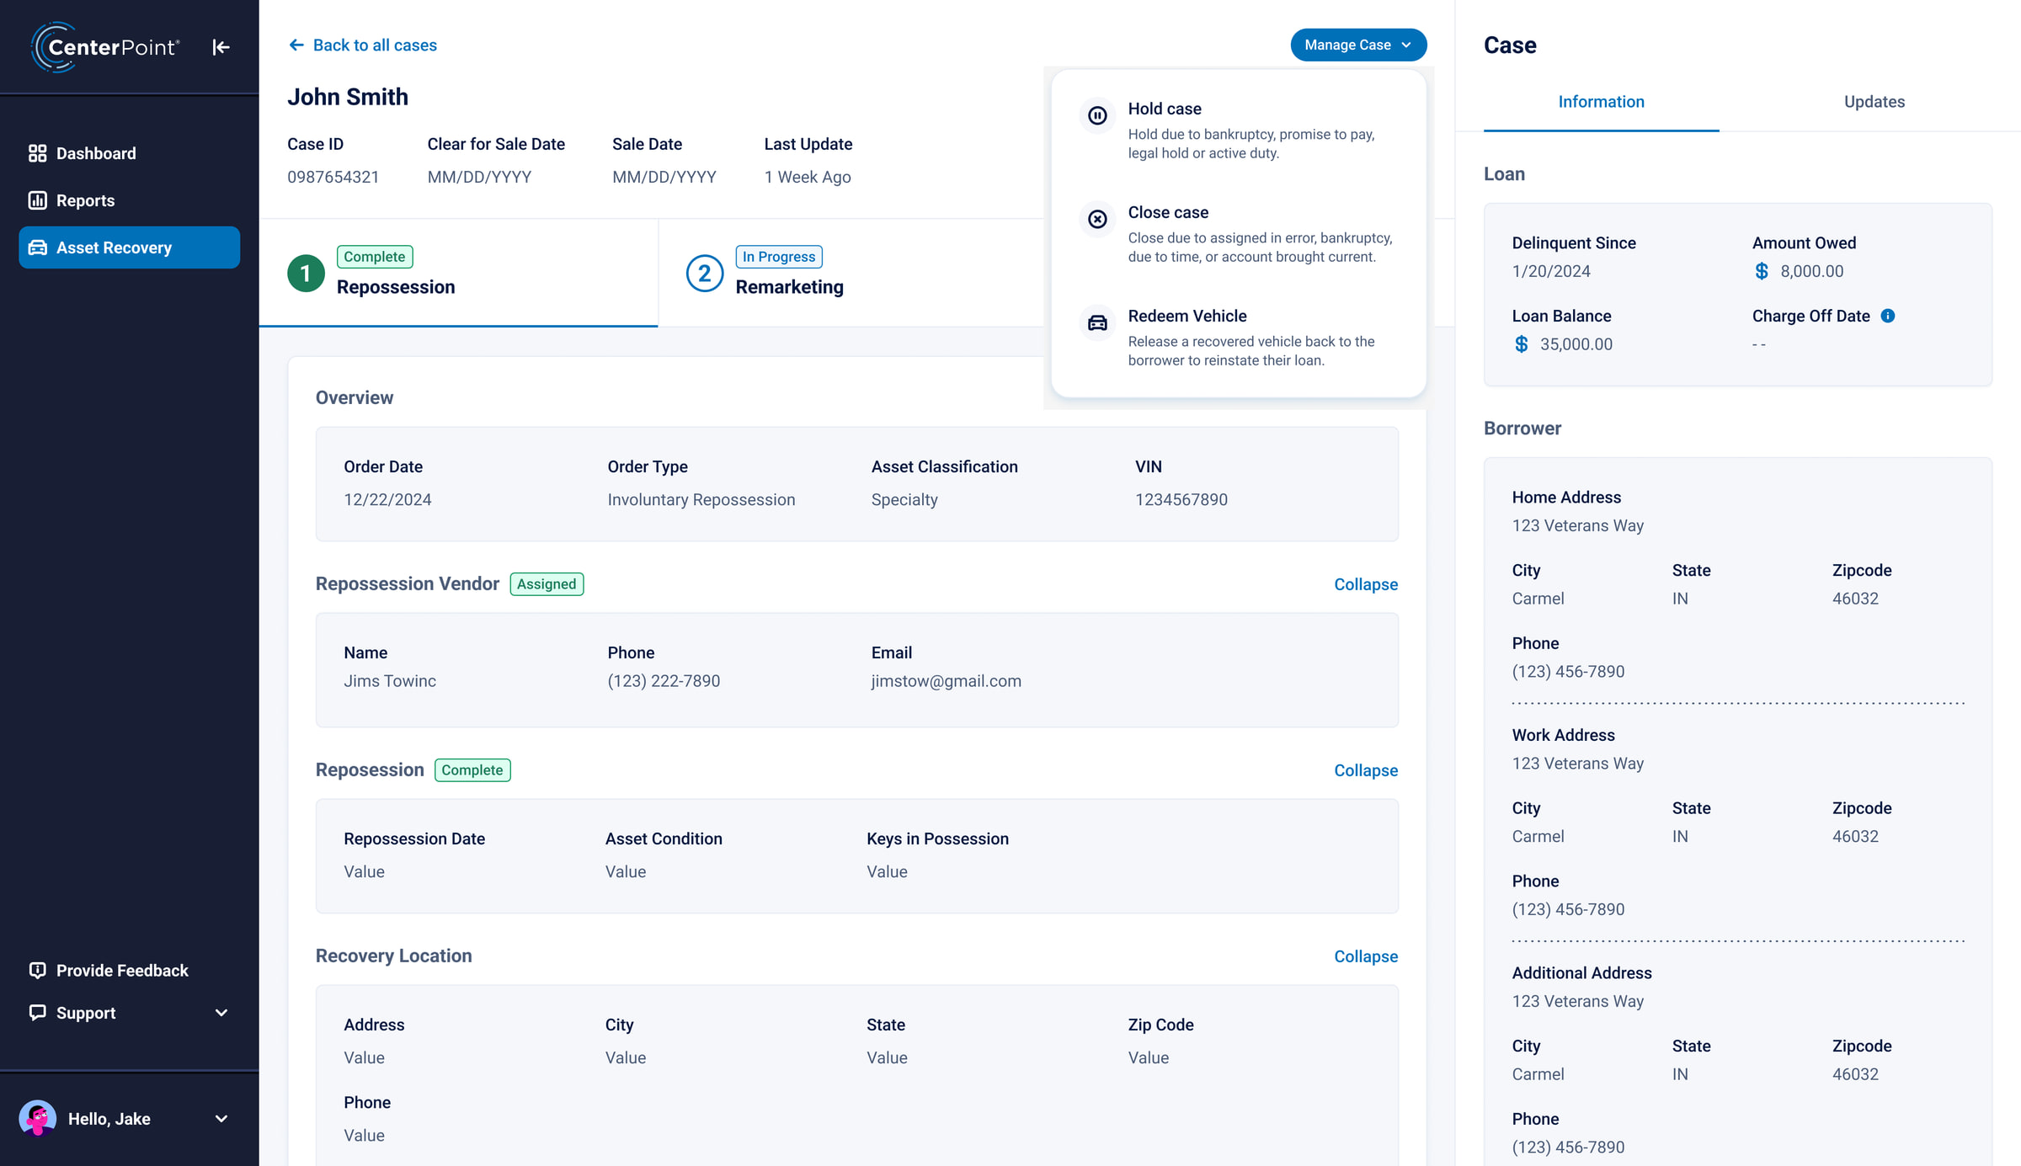Choose Hold case from the menu
Viewport: 2021px width, 1166px height.
pos(1239,130)
